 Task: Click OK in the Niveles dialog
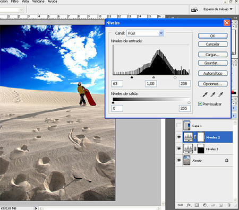pyautogui.click(x=212, y=36)
